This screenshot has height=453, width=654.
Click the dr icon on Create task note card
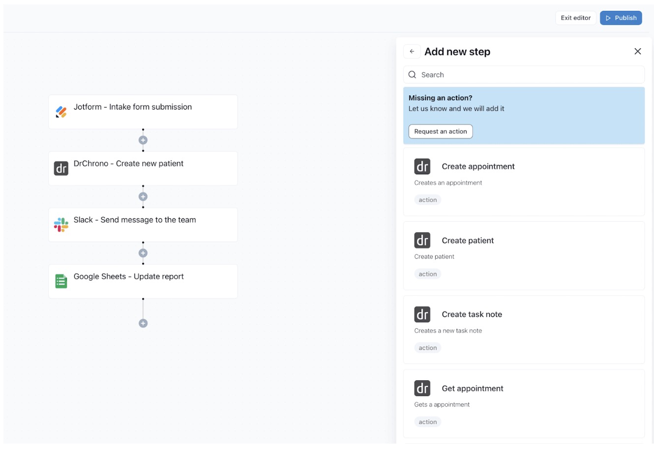[x=422, y=314]
